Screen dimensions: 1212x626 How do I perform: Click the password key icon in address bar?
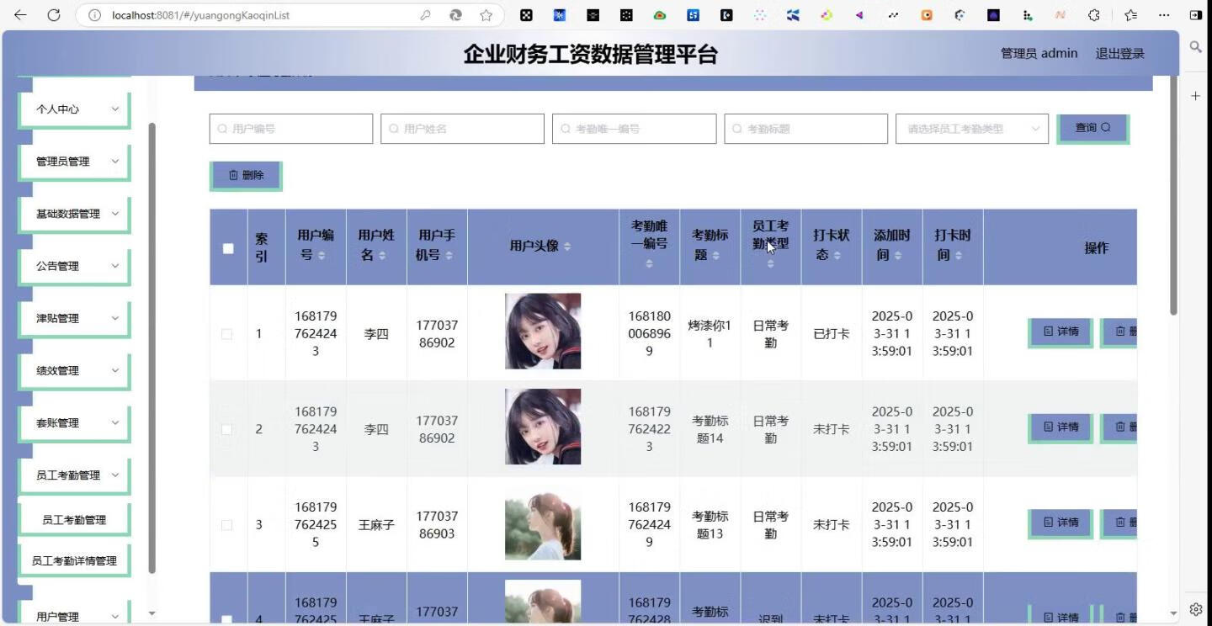(x=426, y=15)
